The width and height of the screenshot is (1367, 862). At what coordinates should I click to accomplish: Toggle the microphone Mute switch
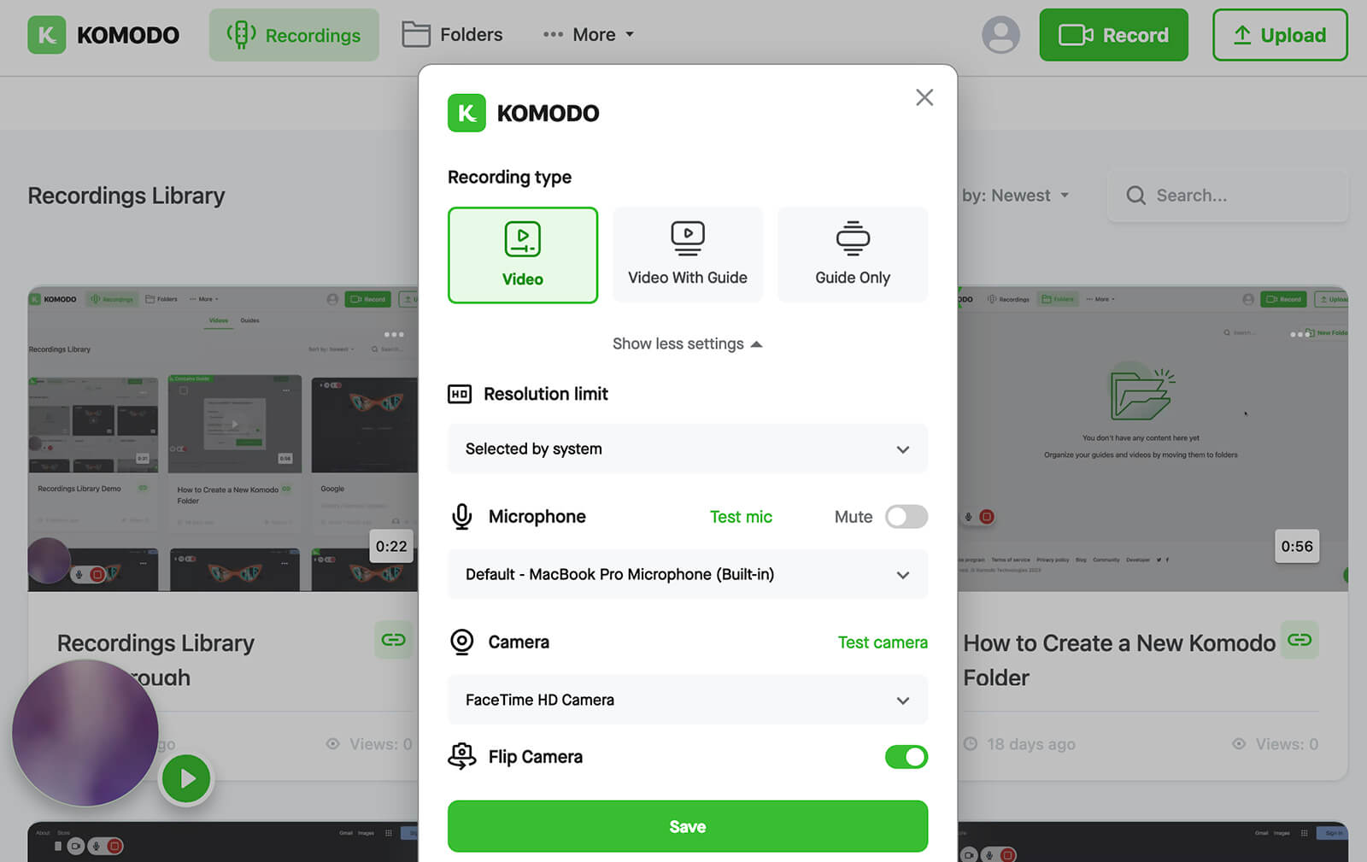(906, 517)
